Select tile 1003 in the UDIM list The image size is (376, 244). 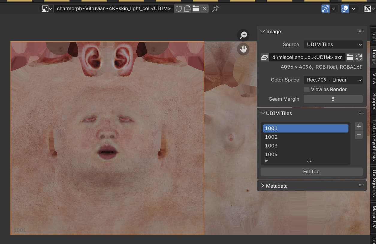pos(305,146)
